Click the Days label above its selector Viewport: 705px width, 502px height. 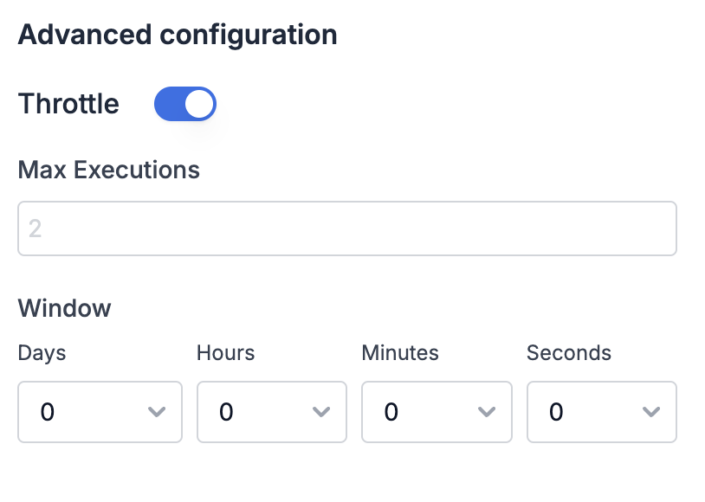(42, 353)
